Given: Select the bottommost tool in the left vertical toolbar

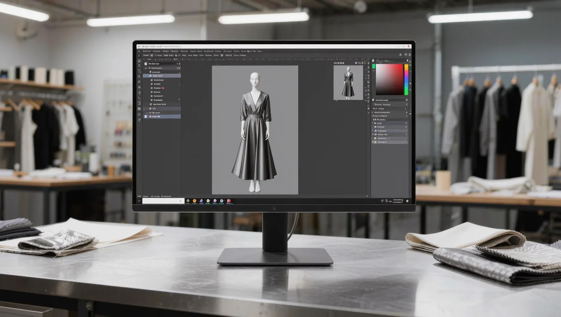Looking at the screenshot, I should pyautogui.click(x=139, y=120).
